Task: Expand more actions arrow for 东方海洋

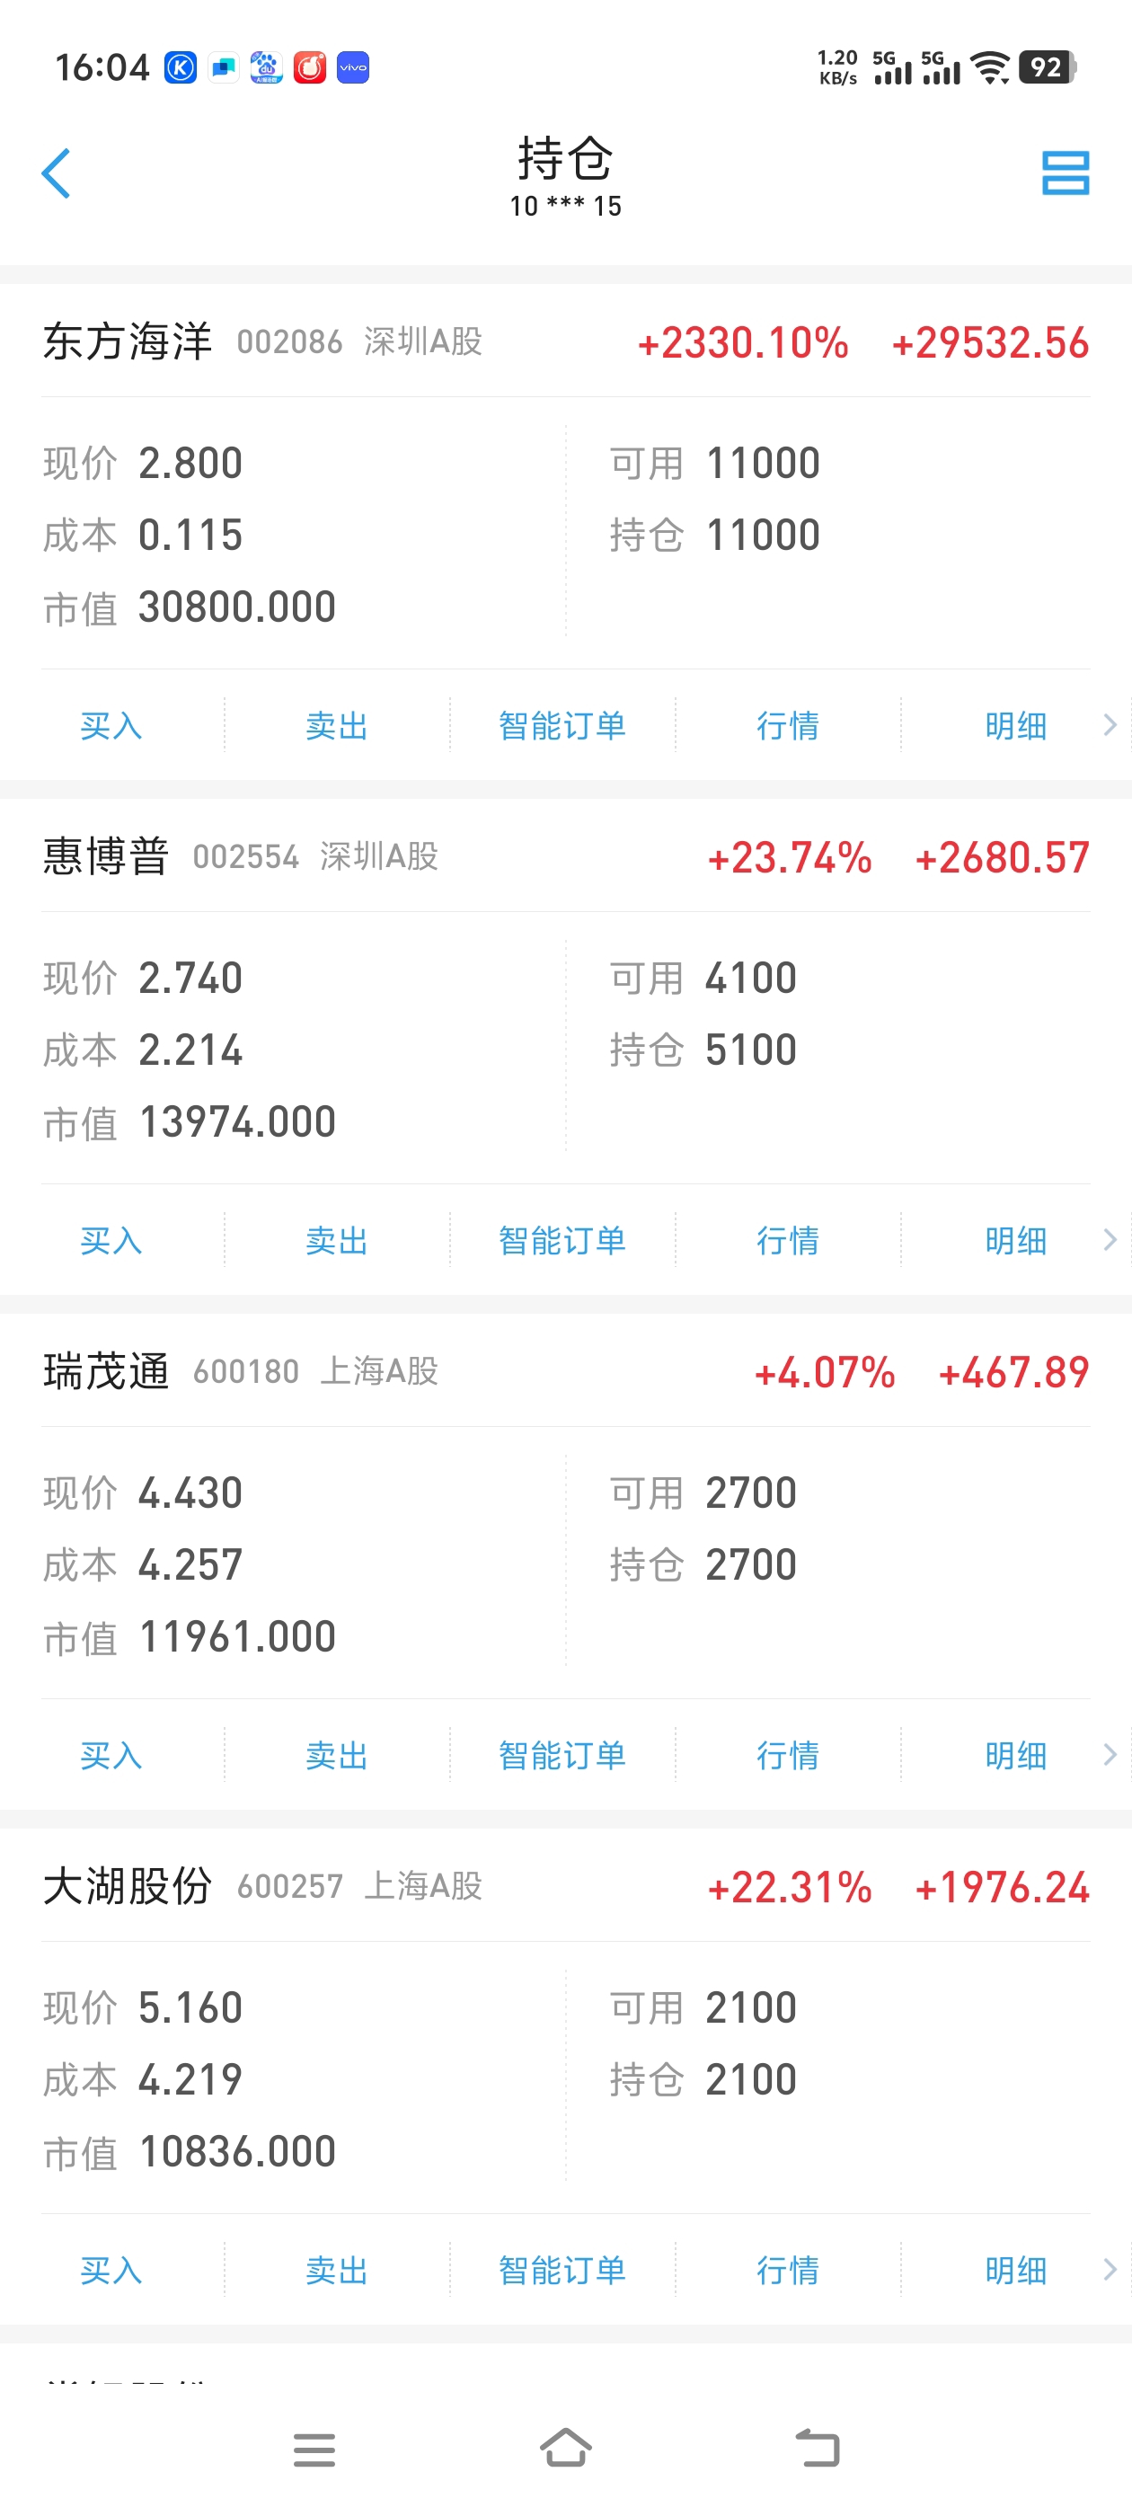Action: 1110,725
